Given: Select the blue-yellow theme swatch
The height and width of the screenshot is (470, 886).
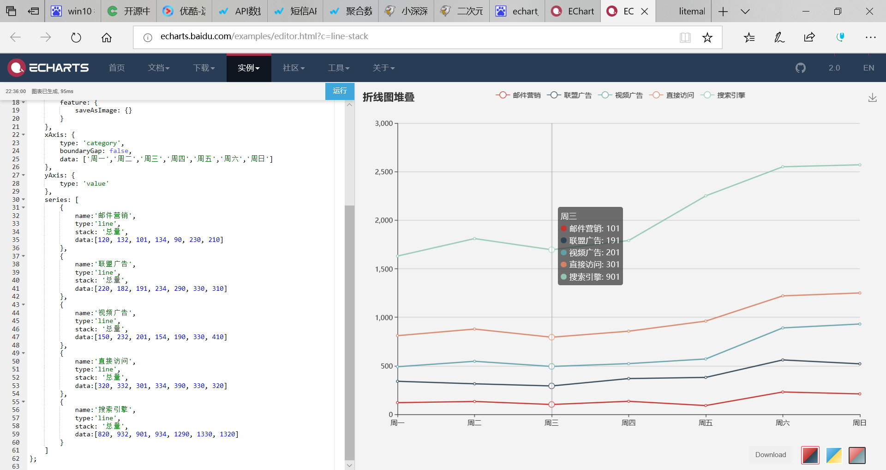Looking at the screenshot, I should pos(833,455).
